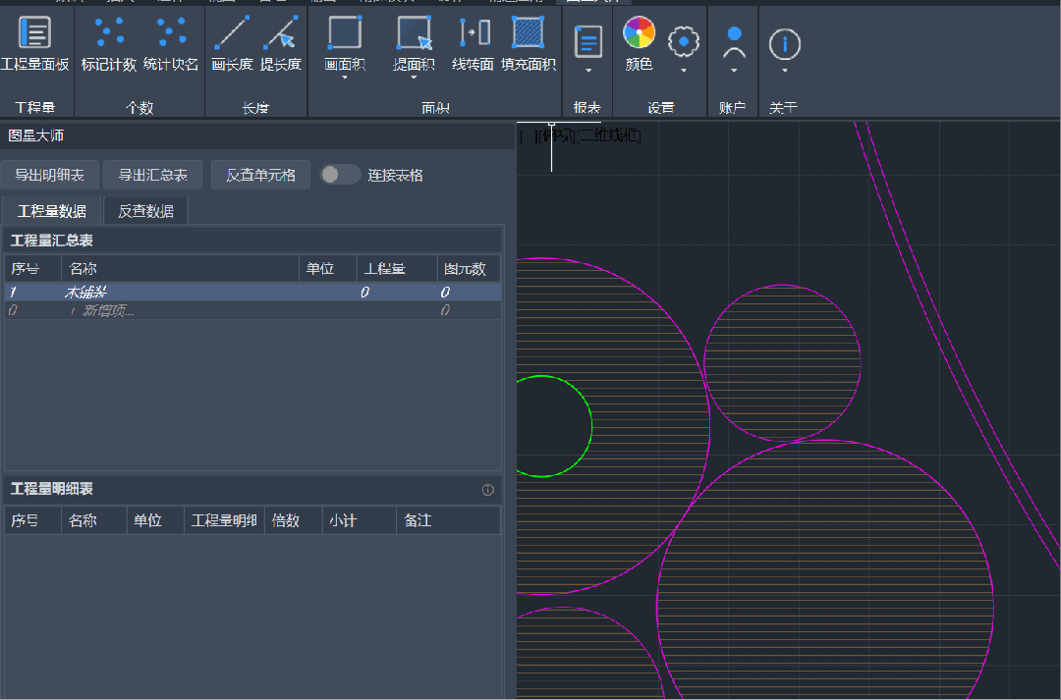Click the 导出明细表 button

[50, 175]
